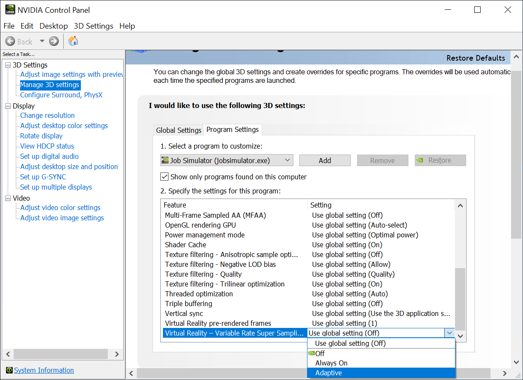
Task: Open Adjust video color settings
Action: (60, 208)
